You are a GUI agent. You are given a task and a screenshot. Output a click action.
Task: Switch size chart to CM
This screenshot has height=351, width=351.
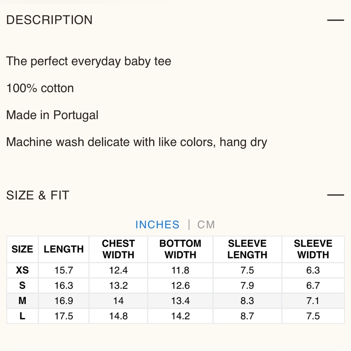[x=206, y=225]
